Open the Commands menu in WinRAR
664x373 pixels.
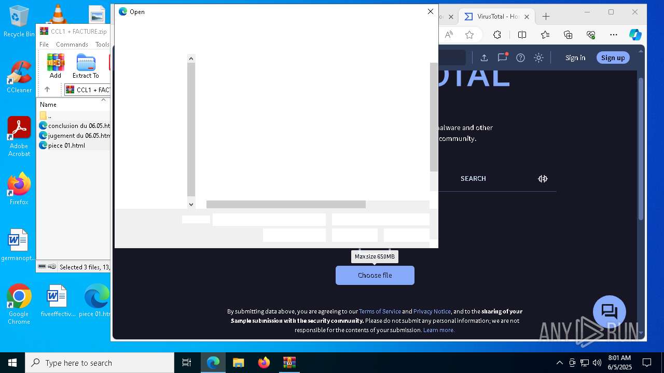pos(72,45)
